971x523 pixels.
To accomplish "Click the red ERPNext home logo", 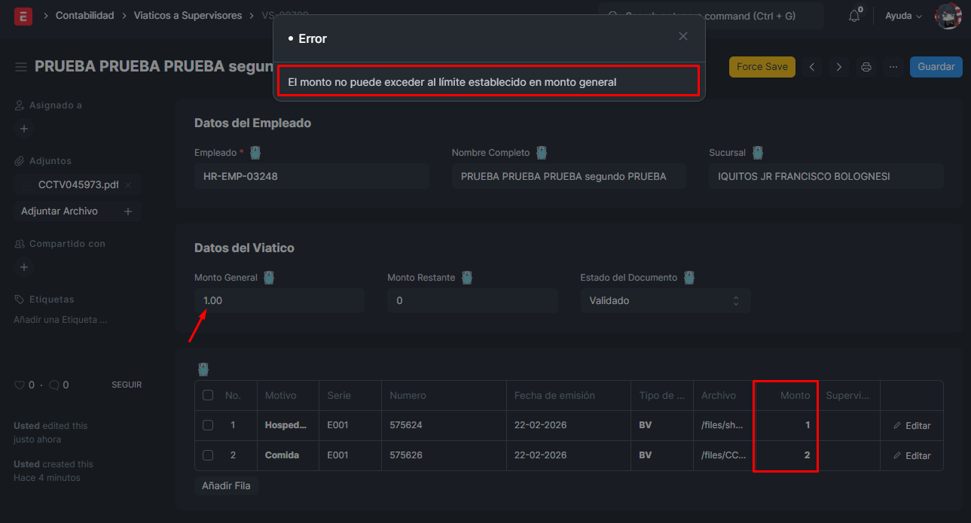I will pyautogui.click(x=23, y=16).
